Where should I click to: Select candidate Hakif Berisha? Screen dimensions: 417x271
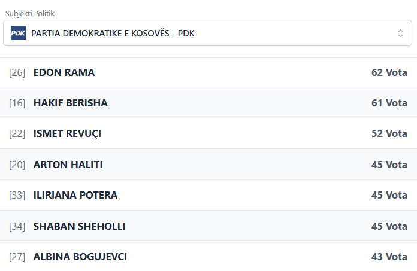[x=71, y=103]
